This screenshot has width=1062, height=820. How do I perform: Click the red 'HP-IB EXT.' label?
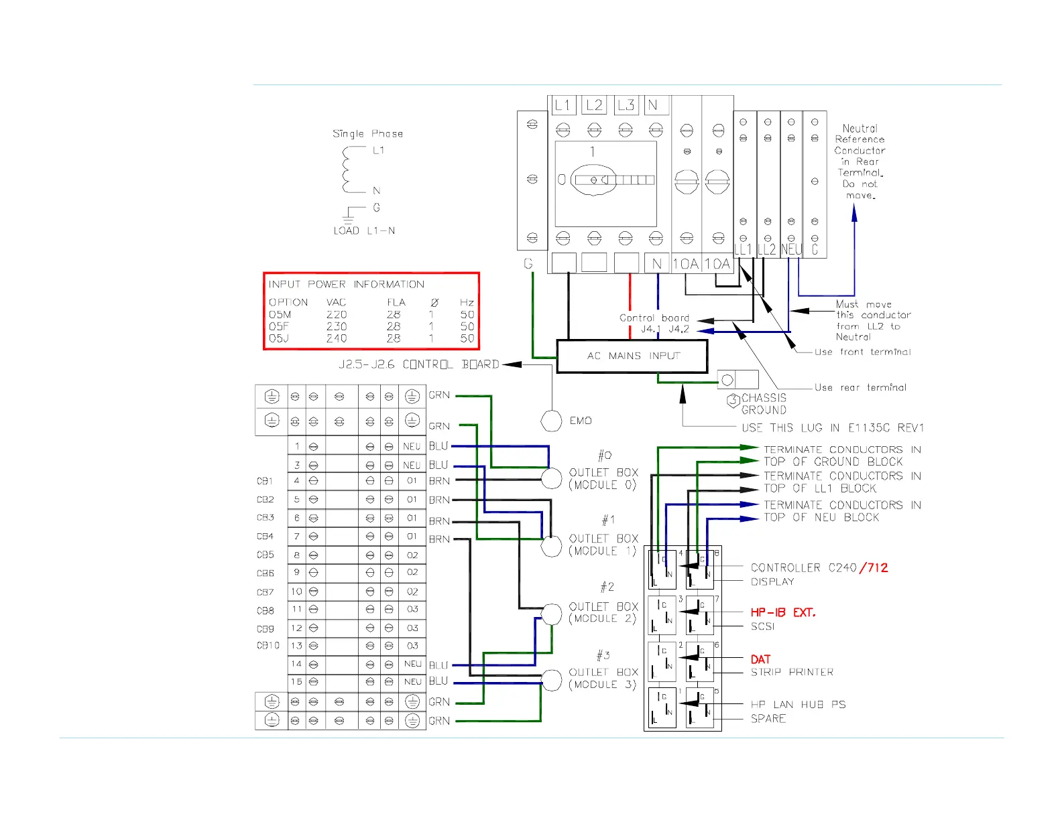click(783, 612)
